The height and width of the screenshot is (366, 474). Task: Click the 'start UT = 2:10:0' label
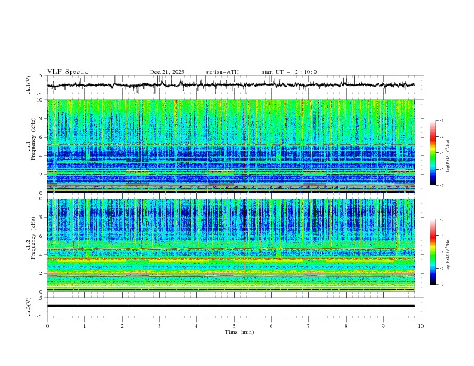click(x=289, y=72)
